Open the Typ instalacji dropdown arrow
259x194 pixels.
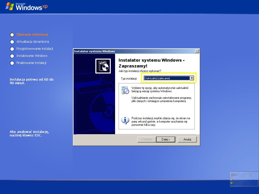(x=192, y=78)
